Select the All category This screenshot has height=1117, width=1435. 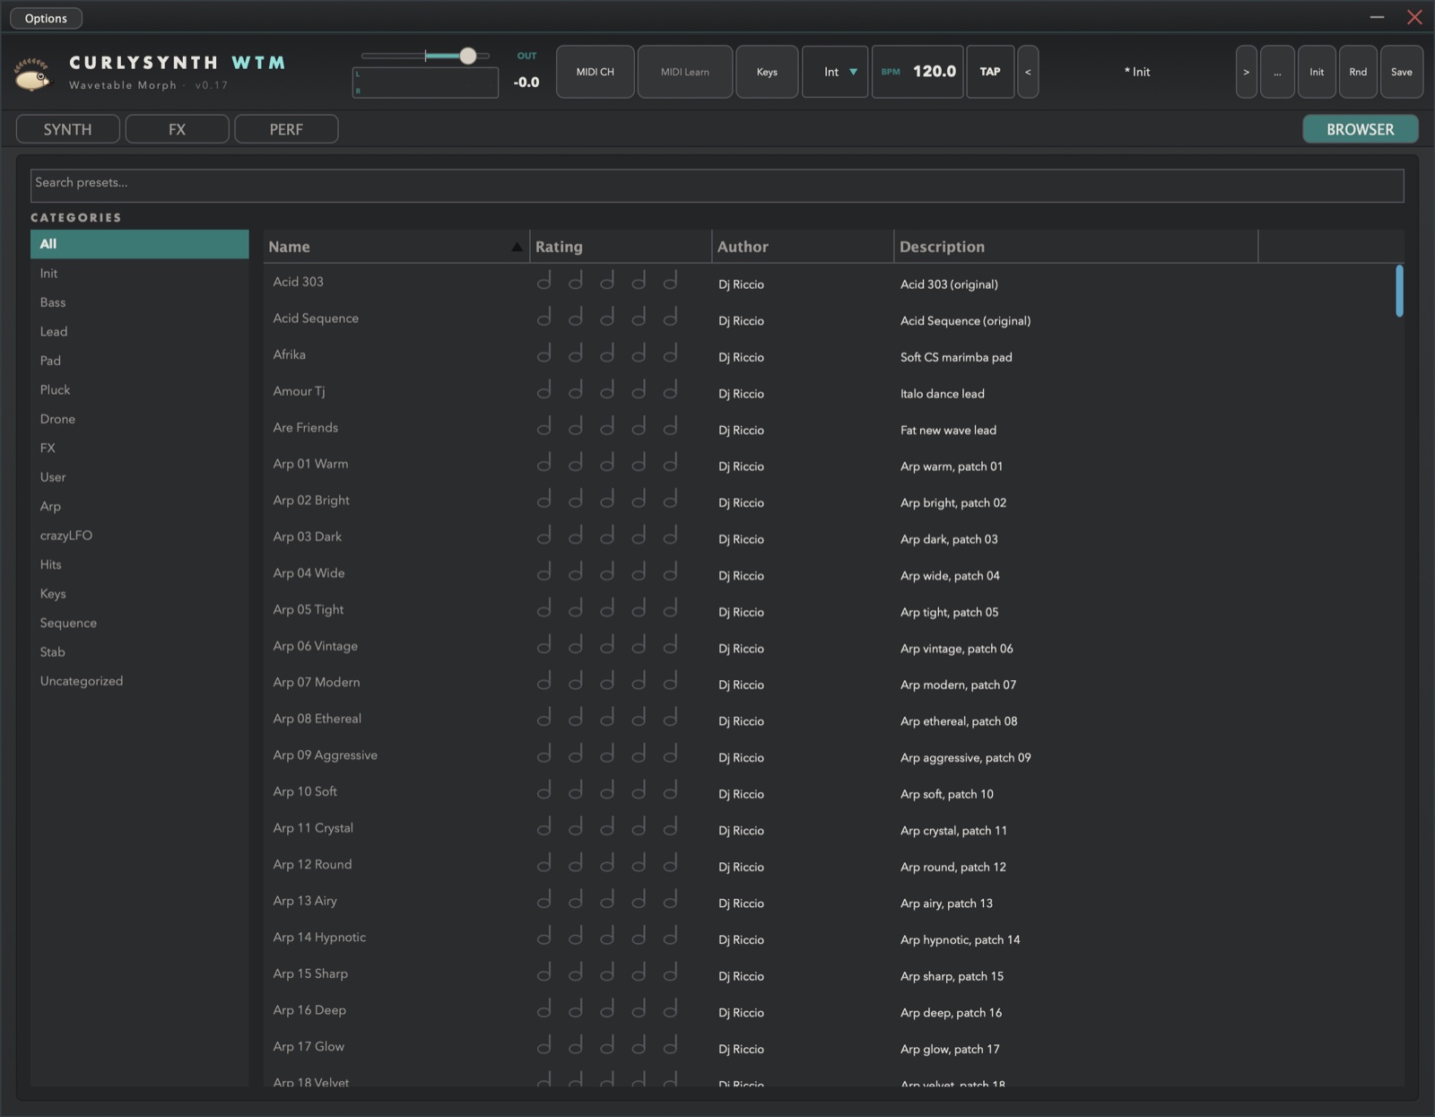click(139, 244)
